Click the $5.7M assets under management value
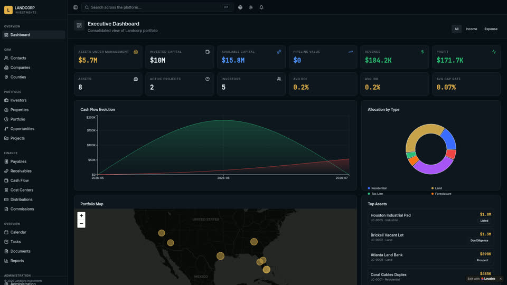Image resolution: width=507 pixels, height=285 pixels. coord(88,60)
